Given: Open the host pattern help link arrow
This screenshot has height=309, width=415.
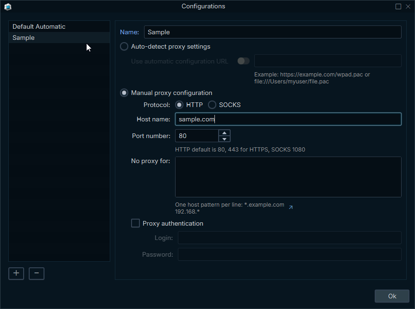Looking at the screenshot, I should click(x=290, y=208).
